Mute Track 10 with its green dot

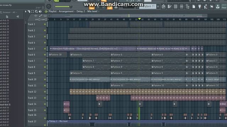pyautogui.click(x=45, y=79)
